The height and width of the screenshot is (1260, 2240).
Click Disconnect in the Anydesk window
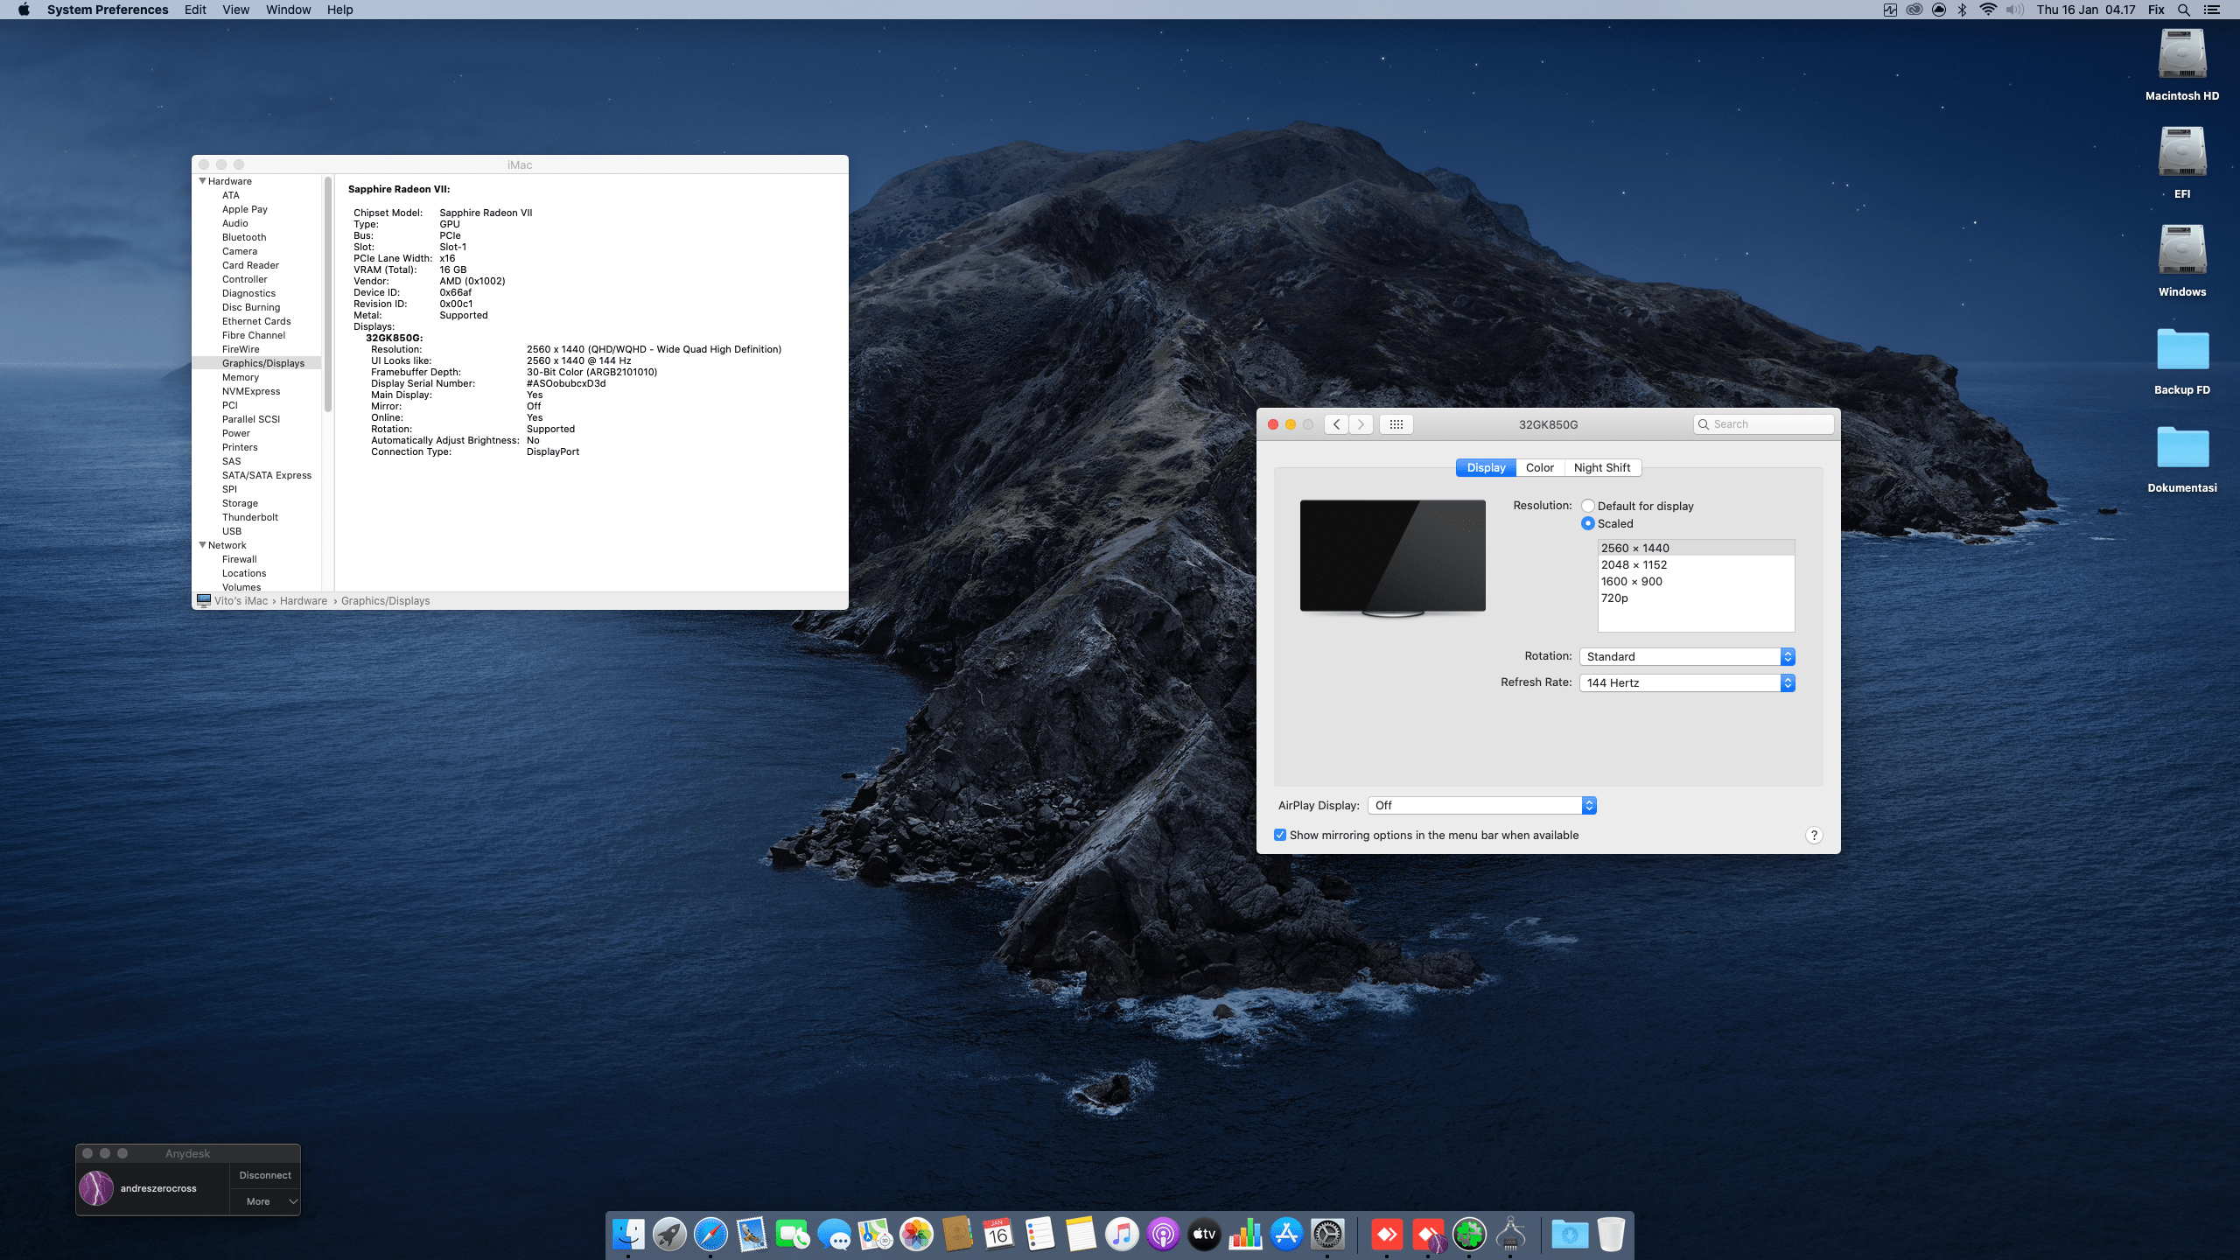265,1175
